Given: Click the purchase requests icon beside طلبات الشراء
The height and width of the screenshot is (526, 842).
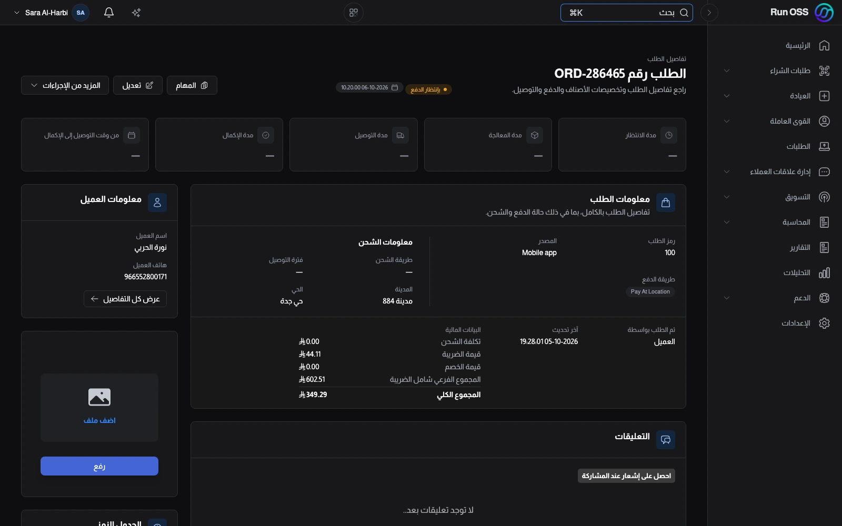Looking at the screenshot, I should 824,70.
